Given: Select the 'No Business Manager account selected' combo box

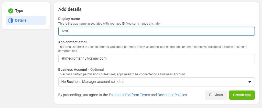Looking at the screenshot, I should tap(154, 82).
